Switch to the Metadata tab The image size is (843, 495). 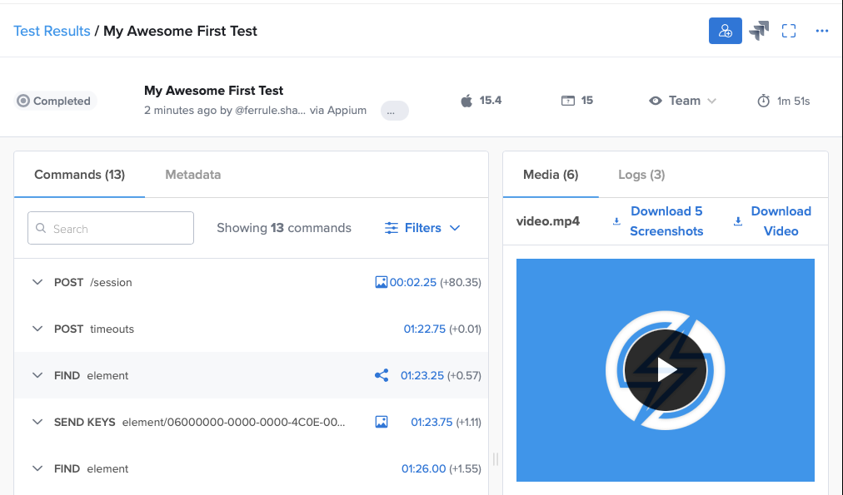[x=192, y=175]
